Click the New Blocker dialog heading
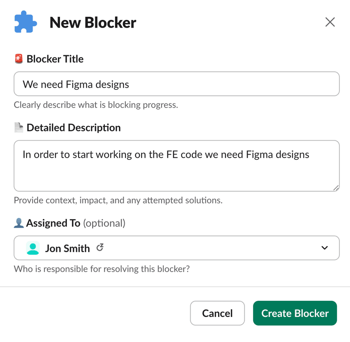Image resolution: width=350 pixels, height=342 pixels. (93, 22)
